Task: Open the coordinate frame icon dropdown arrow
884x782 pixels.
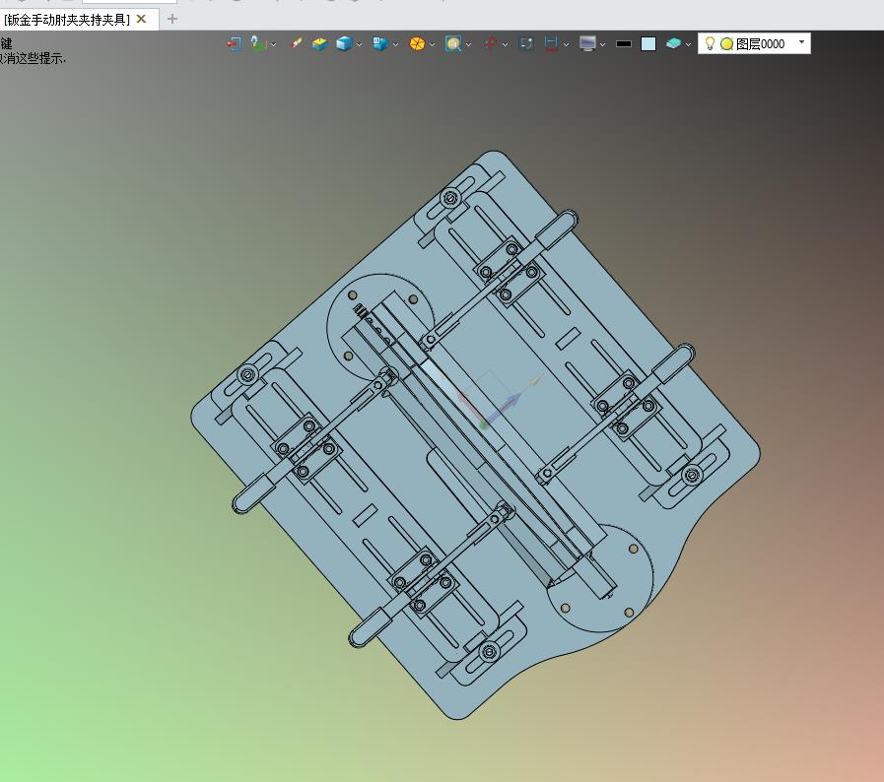Action: click(x=273, y=44)
